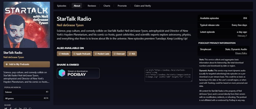Screen dimensions: 256x109
Task: Open StarTalk on Pocket Casts
Action: [x=102, y=54]
